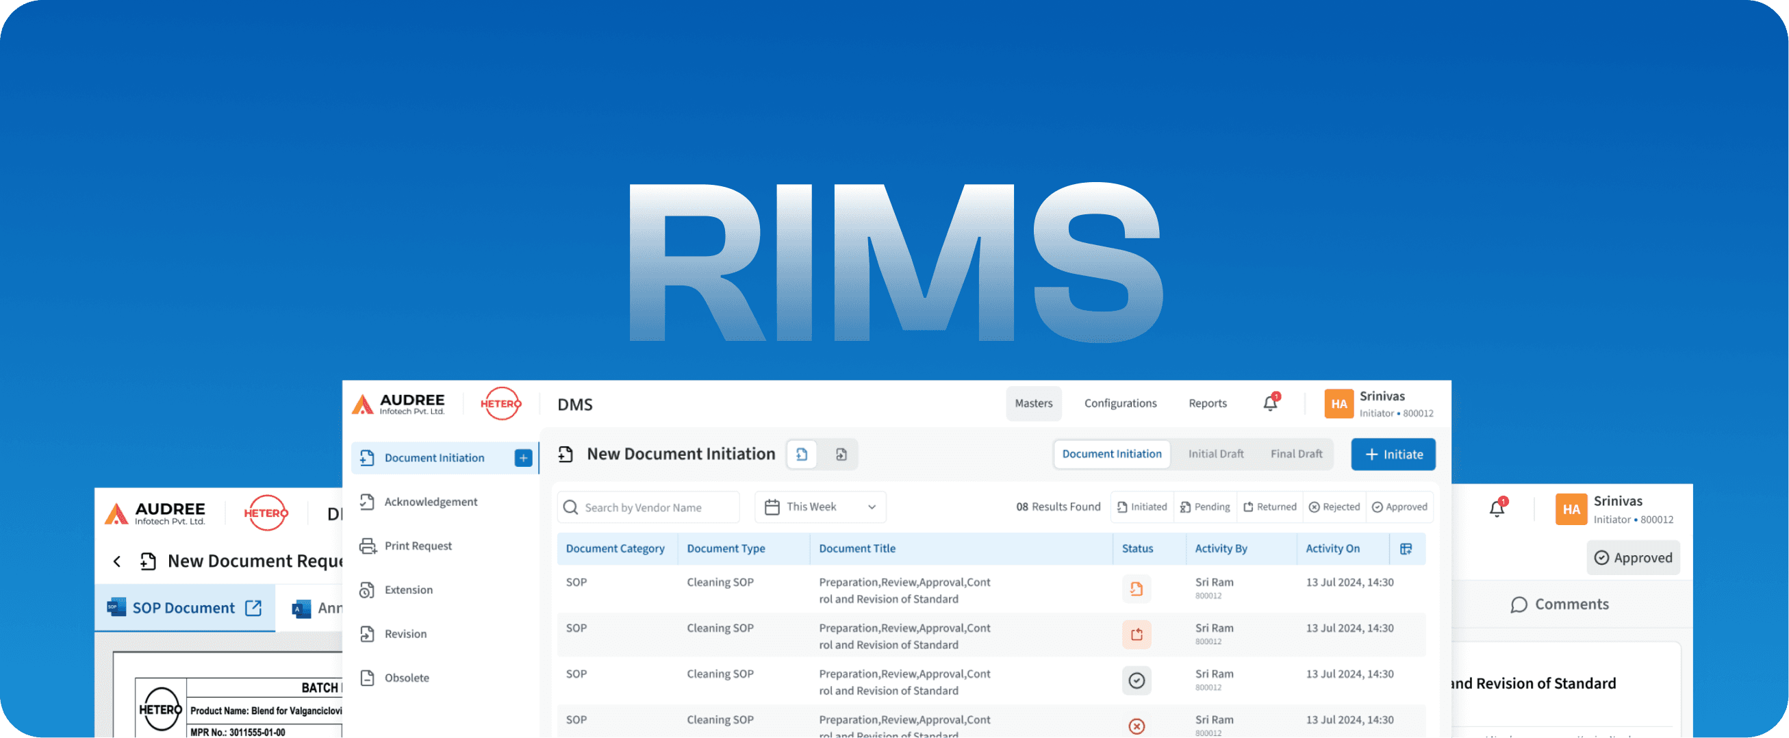The width and height of the screenshot is (1789, 738).
Task: Click the Approved status badge
Action: (1633, 558)
